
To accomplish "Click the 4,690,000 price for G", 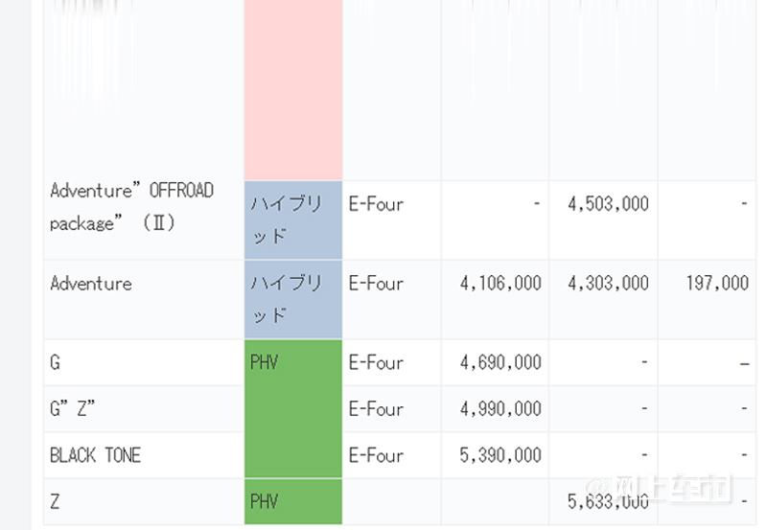I will coord(500,363).
